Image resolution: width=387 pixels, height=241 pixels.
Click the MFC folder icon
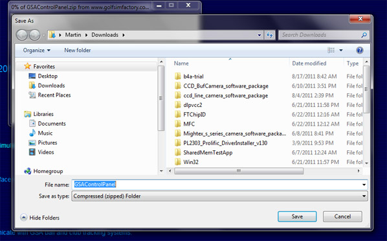(177, 124)
